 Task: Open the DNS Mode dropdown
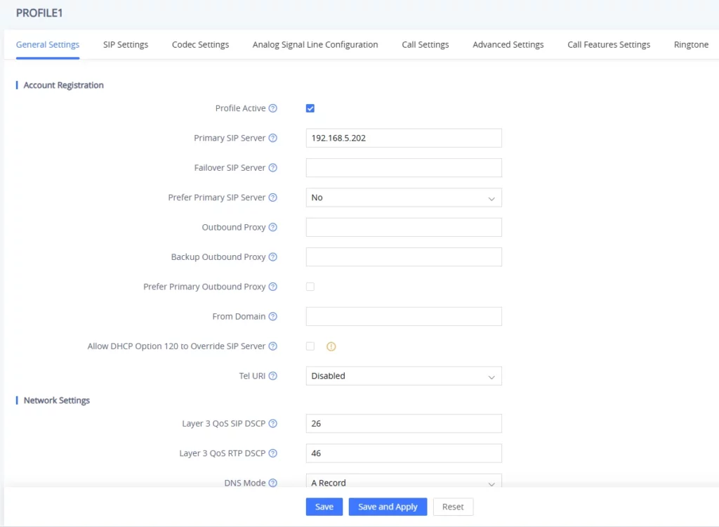point(404,481)
